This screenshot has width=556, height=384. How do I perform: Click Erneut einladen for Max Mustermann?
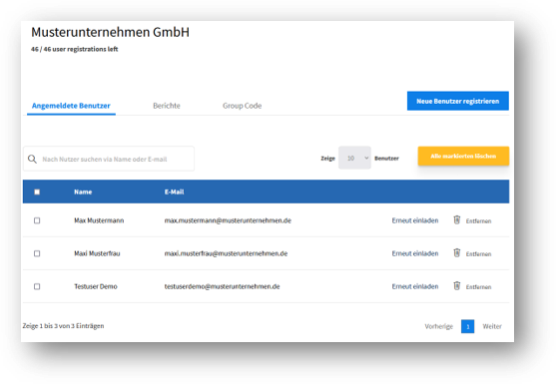tap(415, 220)
